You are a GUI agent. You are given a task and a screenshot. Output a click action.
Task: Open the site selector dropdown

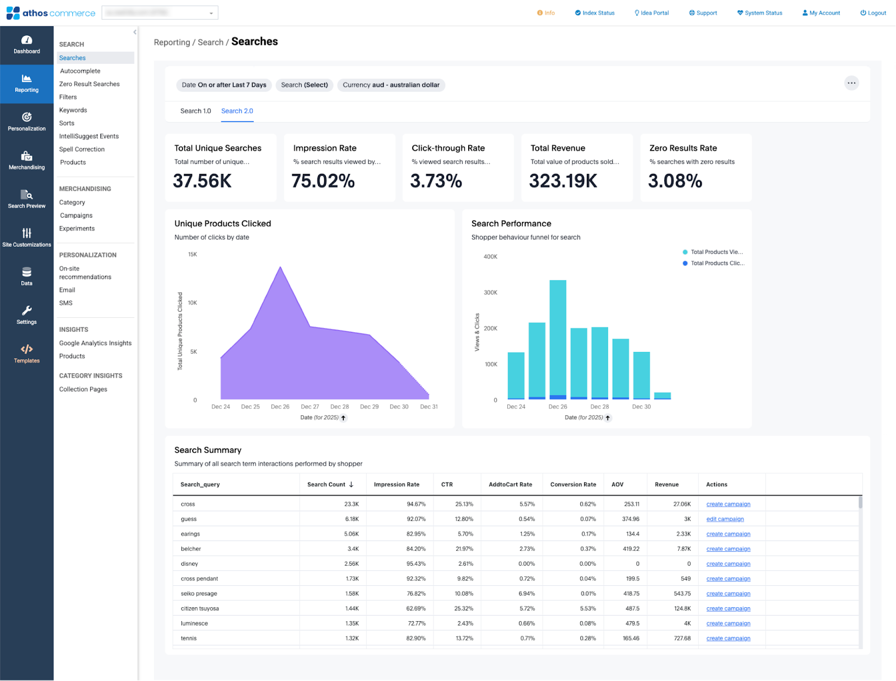point(160,13)
